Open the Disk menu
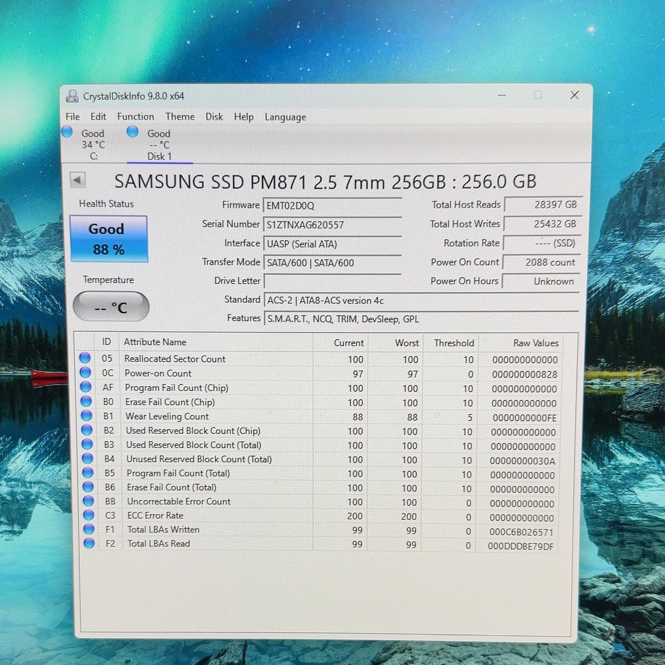 (x=214, y=116)
